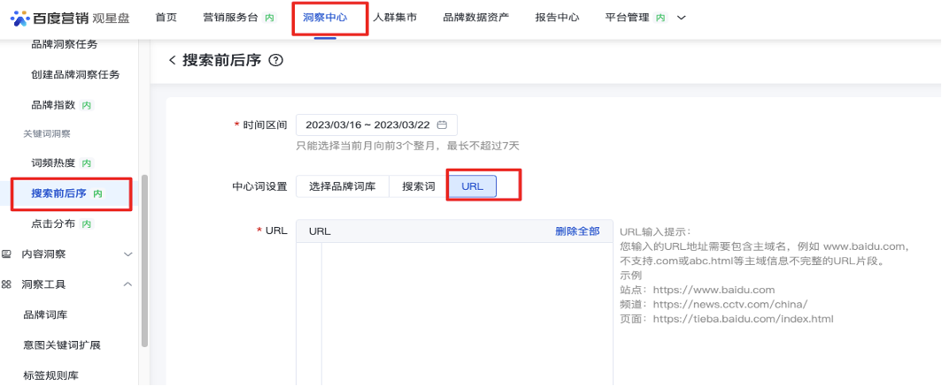Screen dimensions: 942x386
Task: Open 点击分布 in the sidebar
Action: tap(50, 224)
